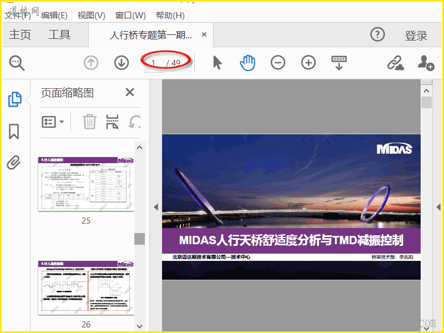Click the document vertical scrollbar handle
The image size is (444, 333).
[426, 102]
